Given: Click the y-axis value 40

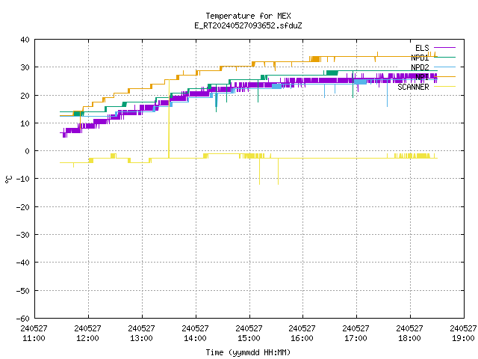Looking at the screenshot, I should coord(25,40).
